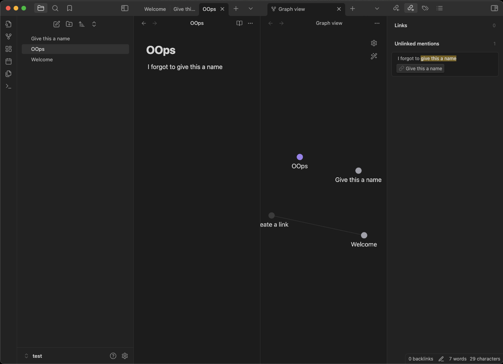Start the graph time-lapse animation wand

374,56
